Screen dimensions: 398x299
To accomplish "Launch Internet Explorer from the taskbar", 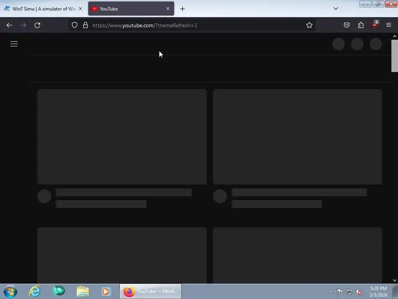I will [35, 291].
